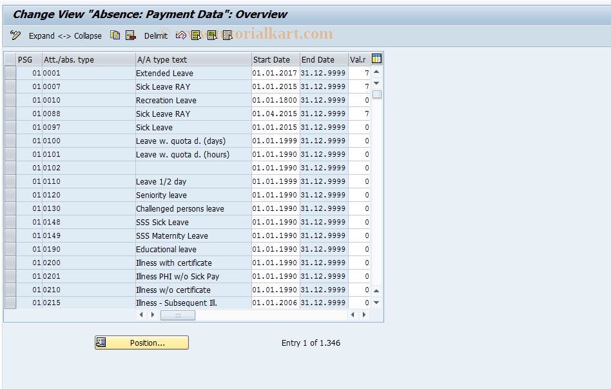611x389 pixels.
Task: Click the Val.r column header
Action: [359, 60]
